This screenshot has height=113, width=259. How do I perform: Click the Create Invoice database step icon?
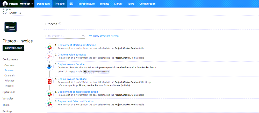[x=49, y=57]
